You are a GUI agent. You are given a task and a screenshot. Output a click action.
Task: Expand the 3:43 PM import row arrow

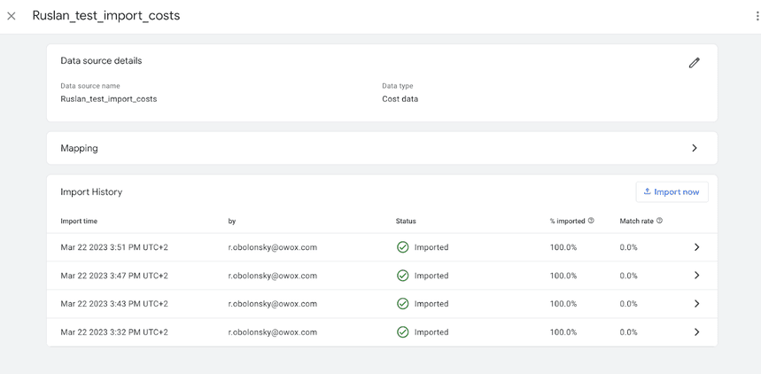(x=696, y=304)
